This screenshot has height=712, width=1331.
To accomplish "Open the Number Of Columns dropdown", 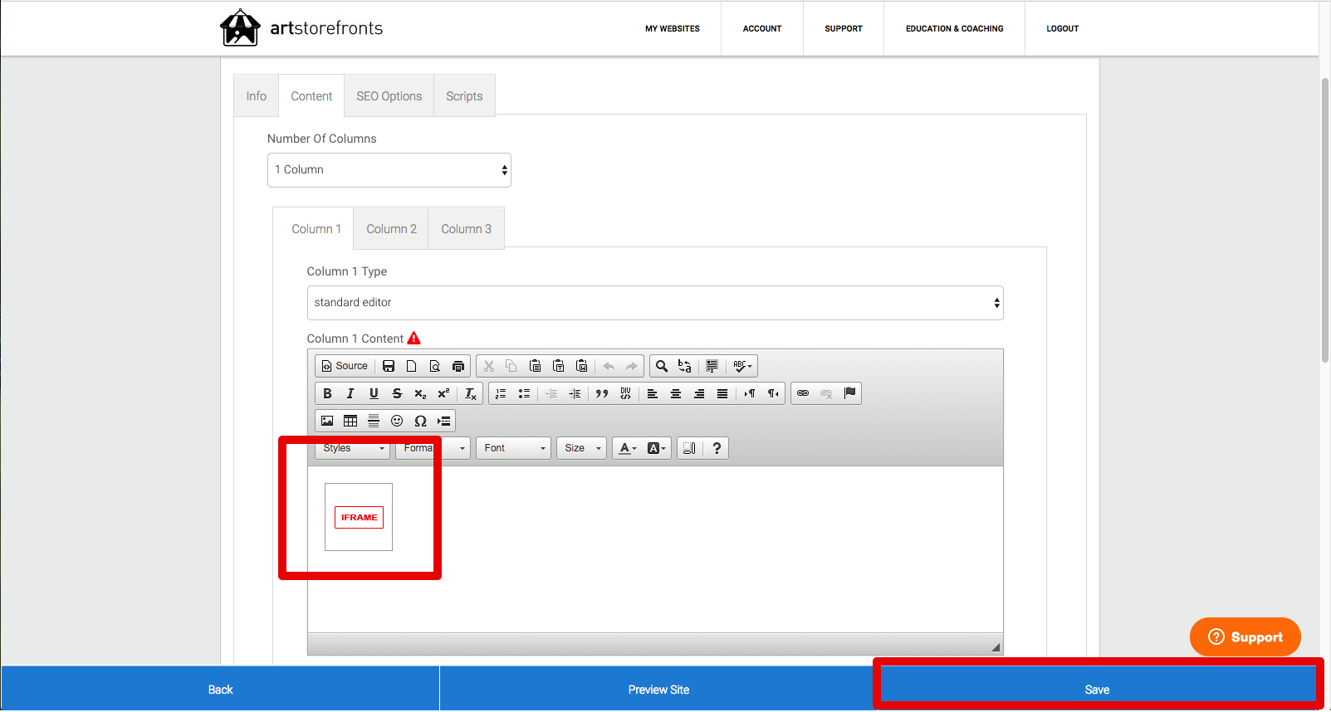I will point(389,170).
